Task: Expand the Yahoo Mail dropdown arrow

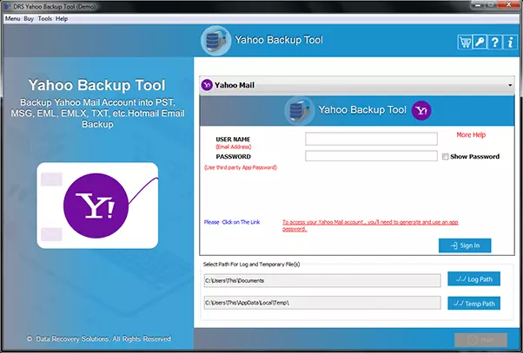Action: pos(510,85)
